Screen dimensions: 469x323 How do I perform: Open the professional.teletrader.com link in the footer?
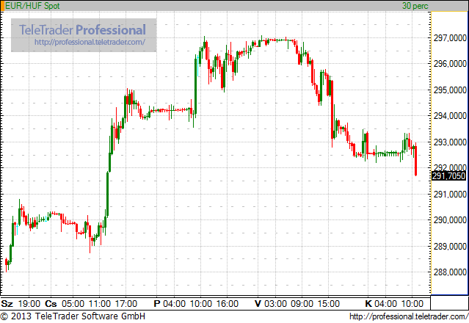409,316
